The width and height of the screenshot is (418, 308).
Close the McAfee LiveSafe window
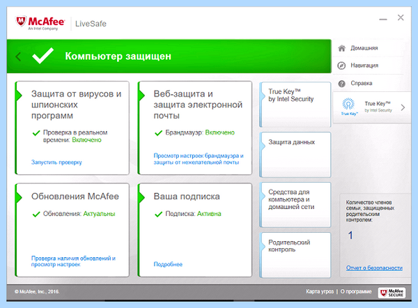tap(401, 17)
